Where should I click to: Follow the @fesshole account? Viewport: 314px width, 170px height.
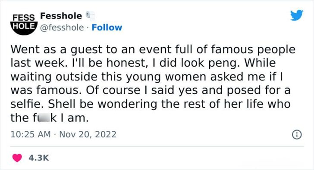[x=107, y=28]
